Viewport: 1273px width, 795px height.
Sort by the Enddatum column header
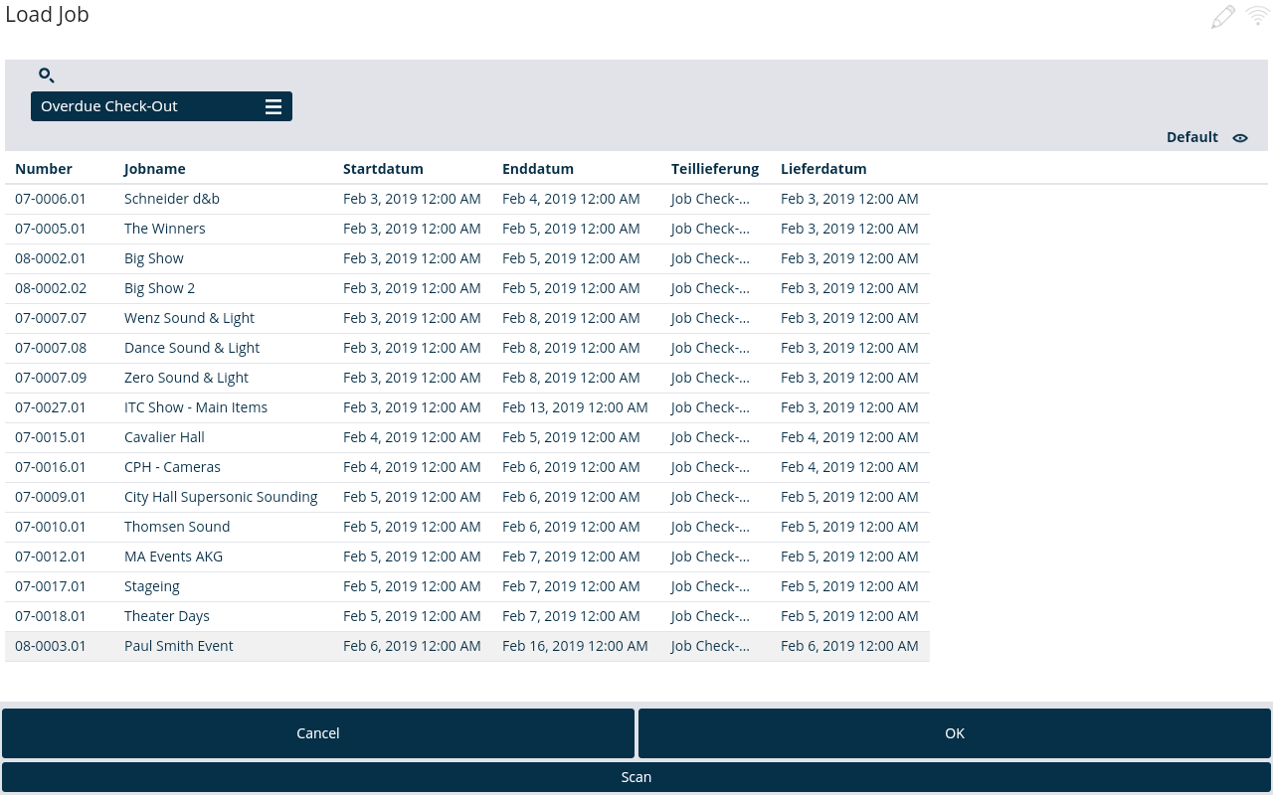click(x=538, y=169)
